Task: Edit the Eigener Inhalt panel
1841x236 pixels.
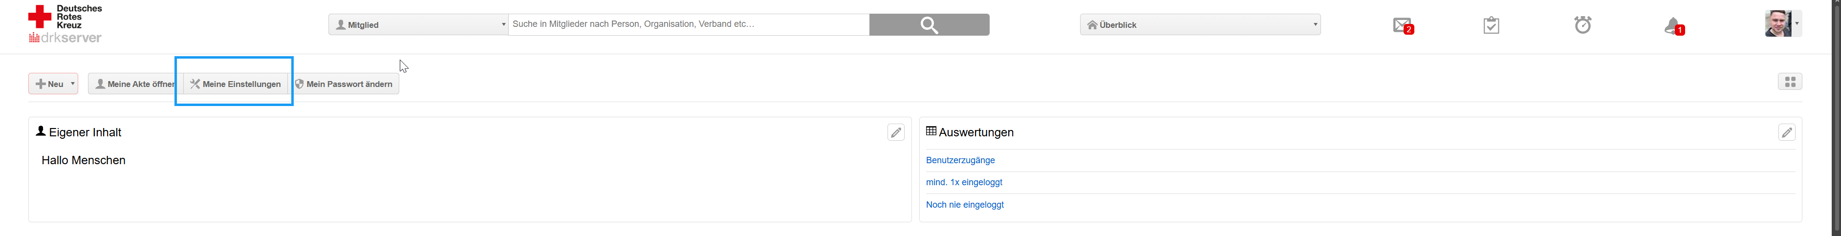Action: pos(895,132)
